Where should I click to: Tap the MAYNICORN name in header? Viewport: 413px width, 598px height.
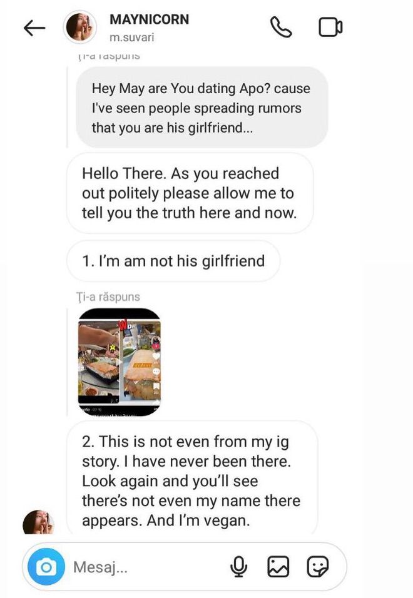(149, 19)
